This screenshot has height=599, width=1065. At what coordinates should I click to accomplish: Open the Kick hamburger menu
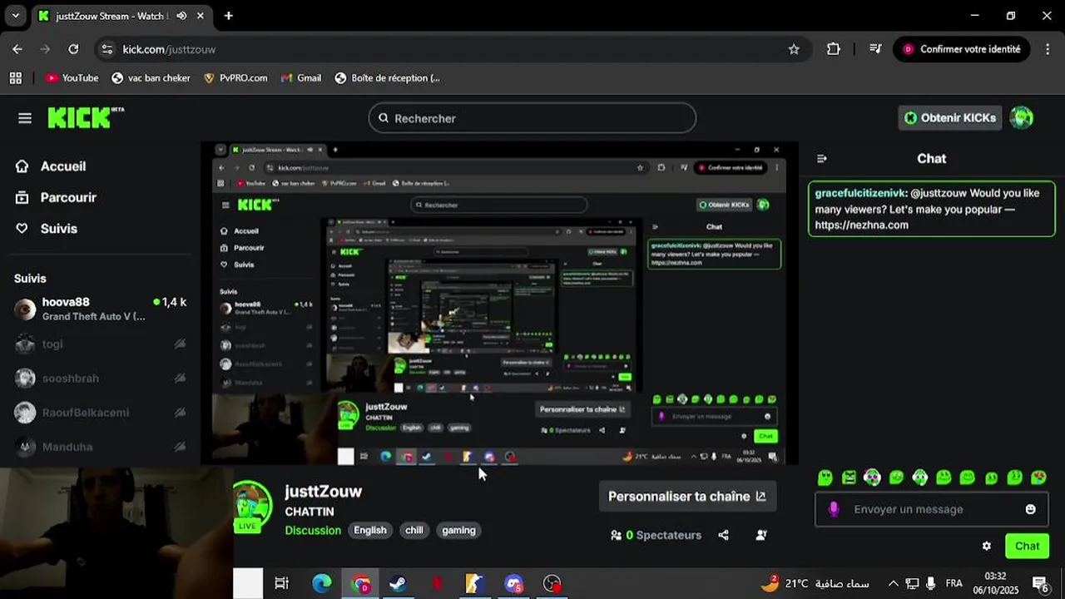click(25, 118)
